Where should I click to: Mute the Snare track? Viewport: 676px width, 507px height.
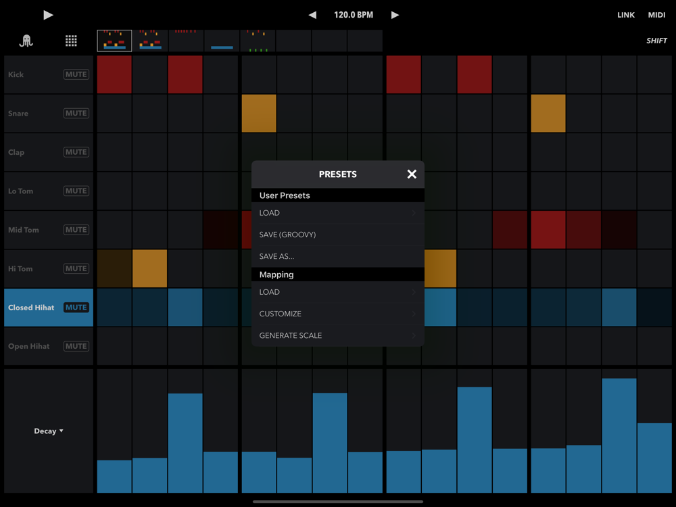pyautogui.click(x=76, y=114)
